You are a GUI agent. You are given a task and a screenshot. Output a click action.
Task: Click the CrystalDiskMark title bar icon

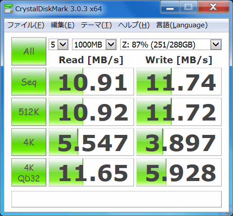(x=9, y=9)
